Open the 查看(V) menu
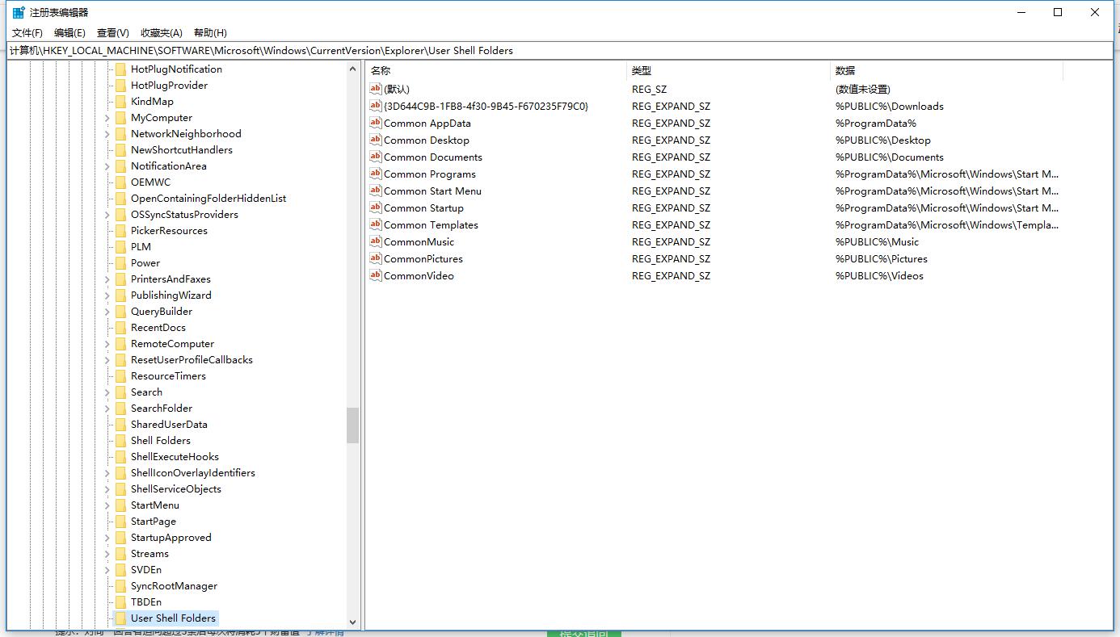Viewport: 1120px width, 637px height. (x=113, y=32)
